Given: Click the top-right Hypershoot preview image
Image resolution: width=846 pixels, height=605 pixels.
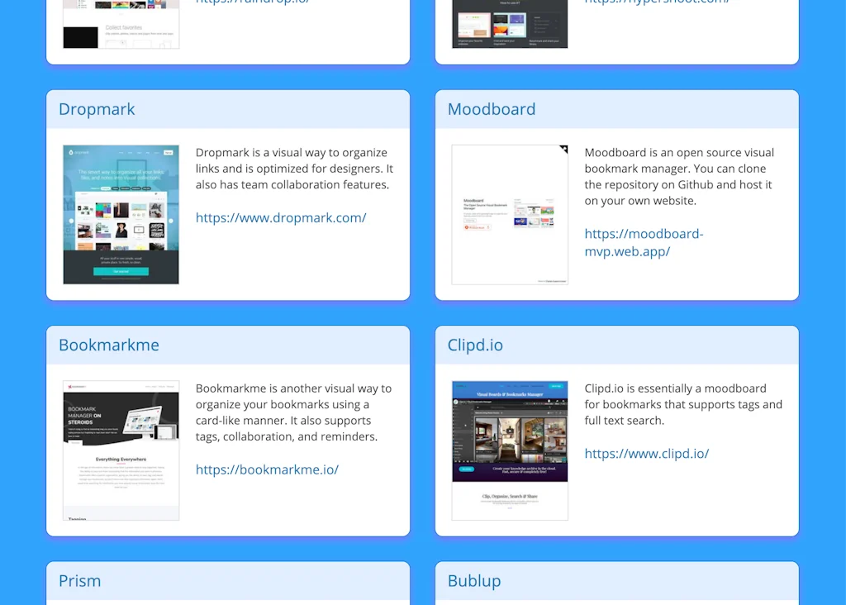Looking at the screenshot, I should point(510,25).
